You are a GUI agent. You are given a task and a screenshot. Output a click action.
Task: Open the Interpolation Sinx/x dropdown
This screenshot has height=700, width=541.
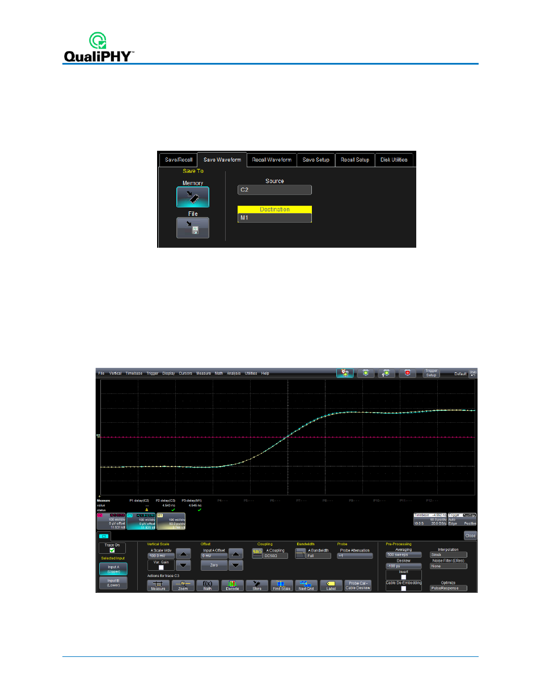click(x=449, y=555)
